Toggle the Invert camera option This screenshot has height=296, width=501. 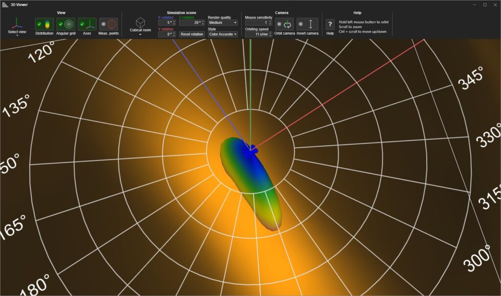(x=307, y=24)
